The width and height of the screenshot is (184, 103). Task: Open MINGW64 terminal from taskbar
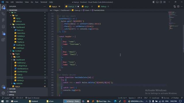click(136, 101)
